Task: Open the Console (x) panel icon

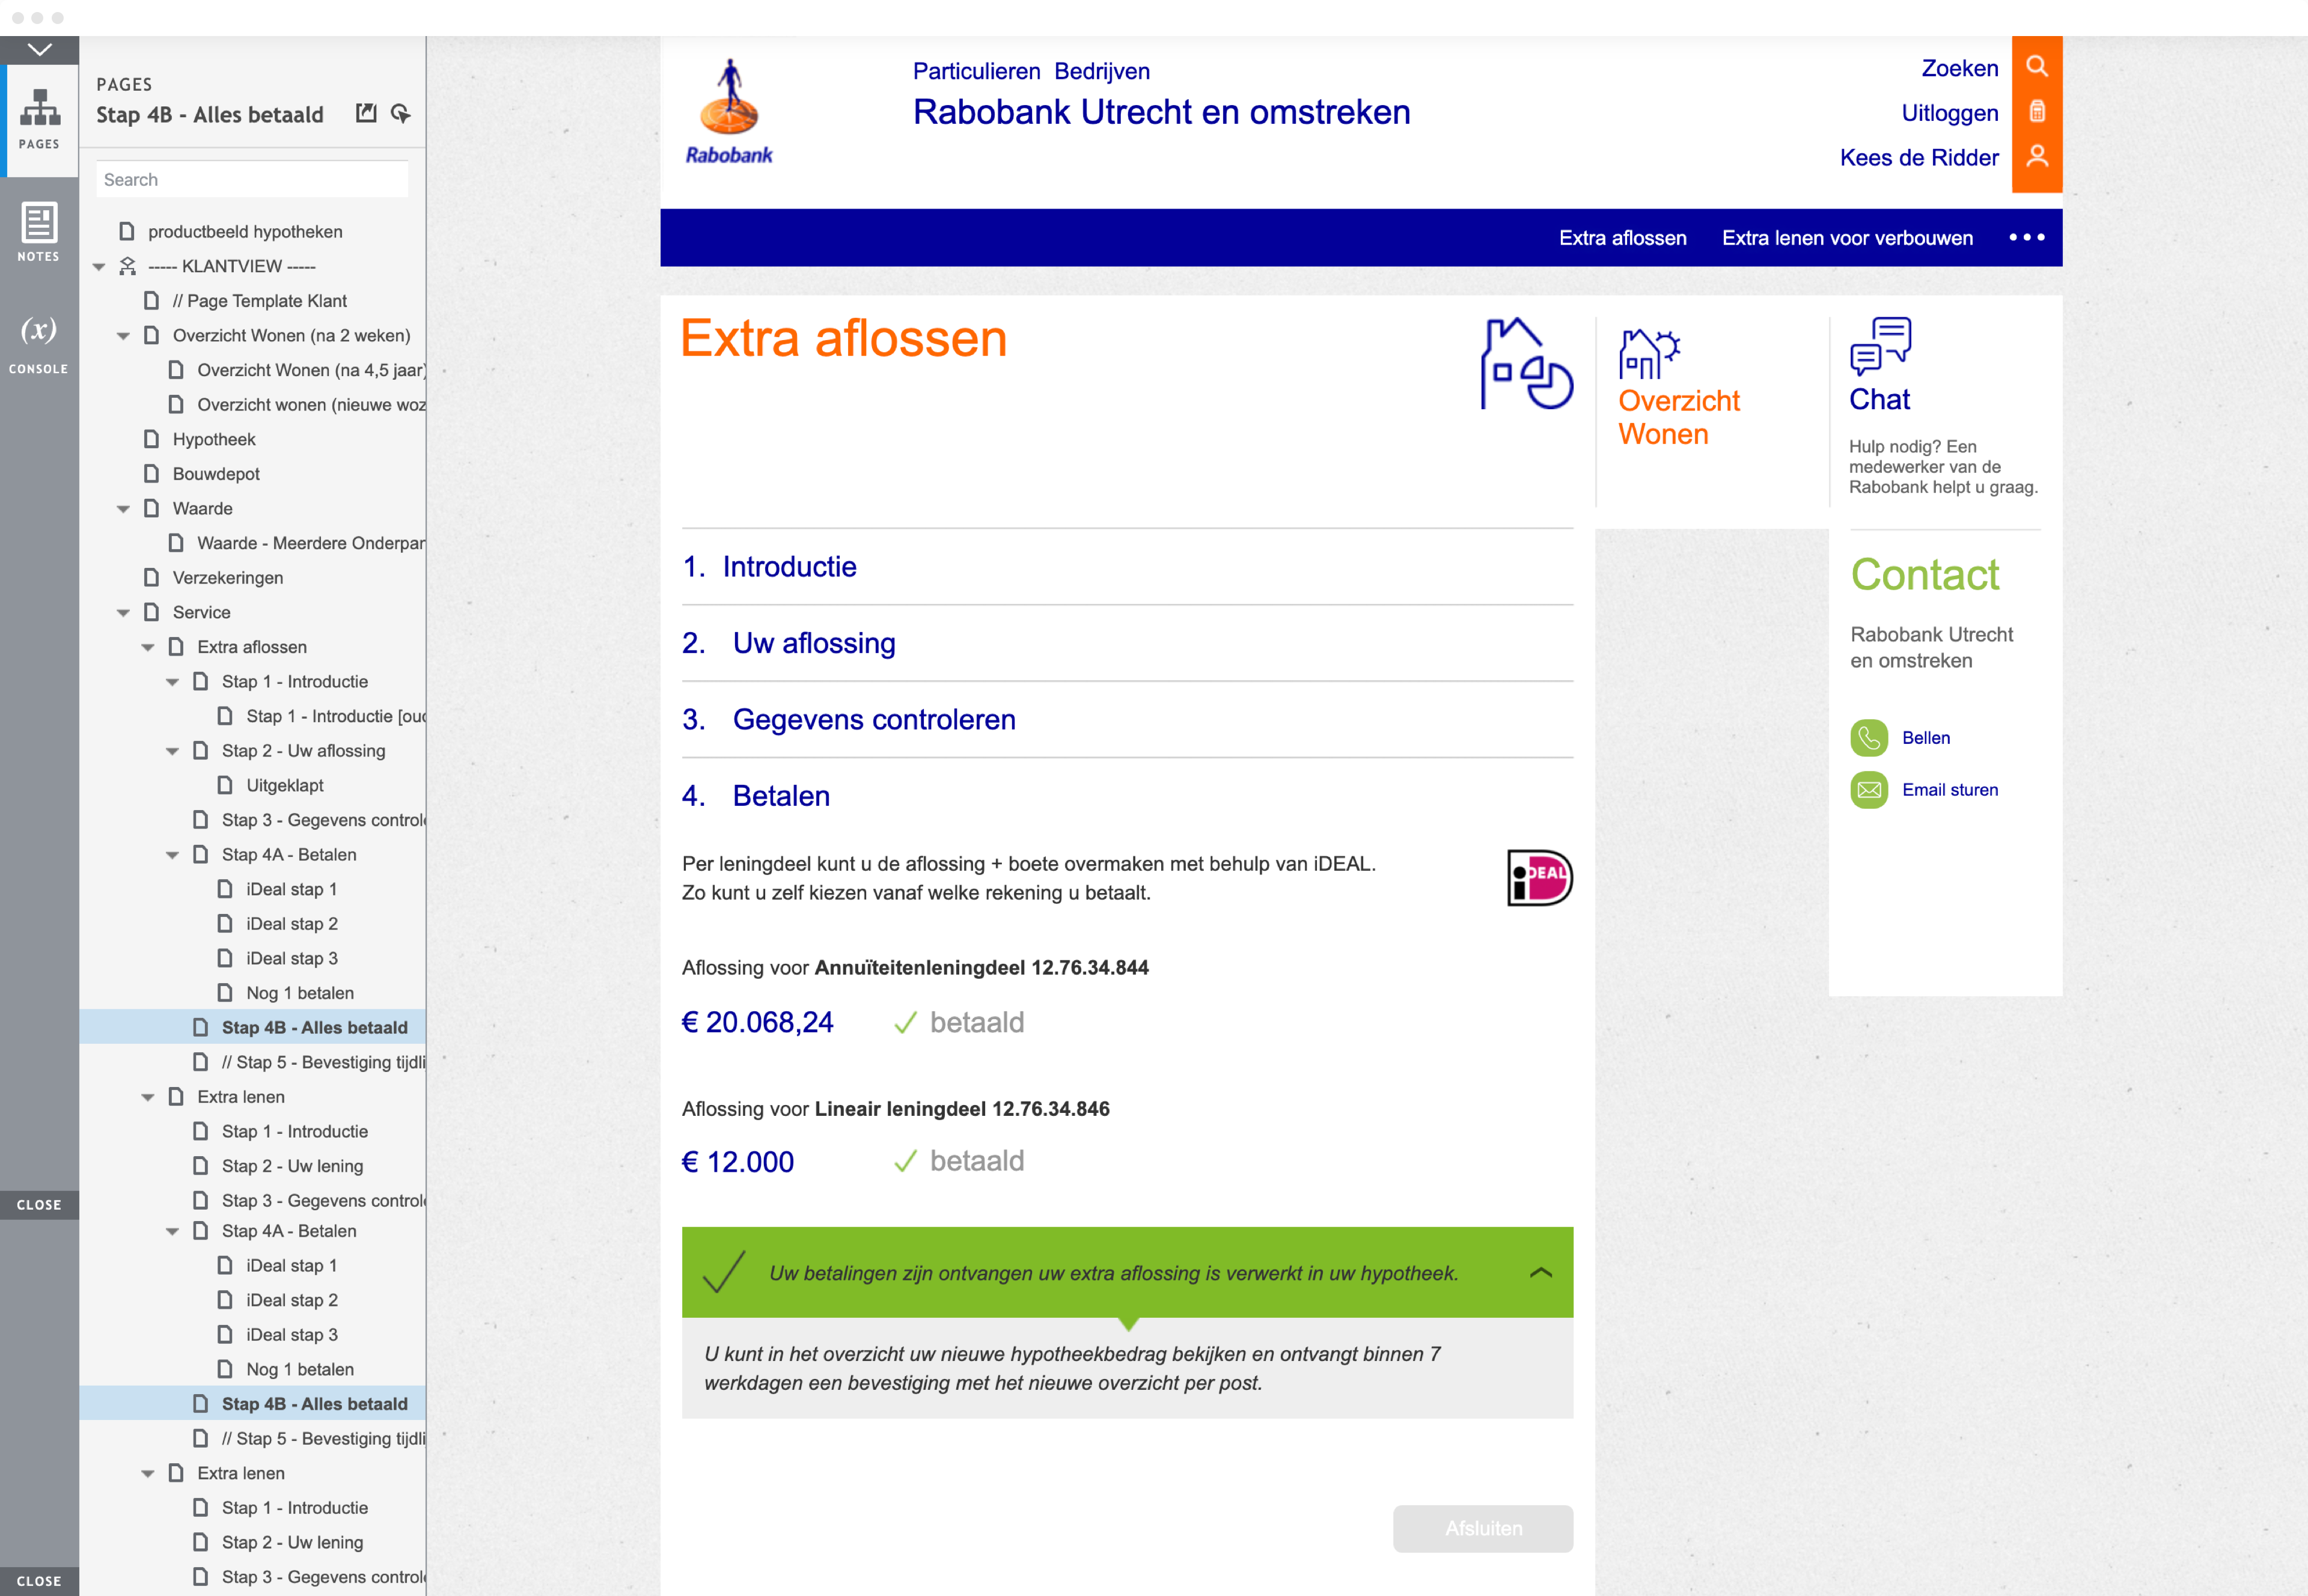Action: point(39,344)
